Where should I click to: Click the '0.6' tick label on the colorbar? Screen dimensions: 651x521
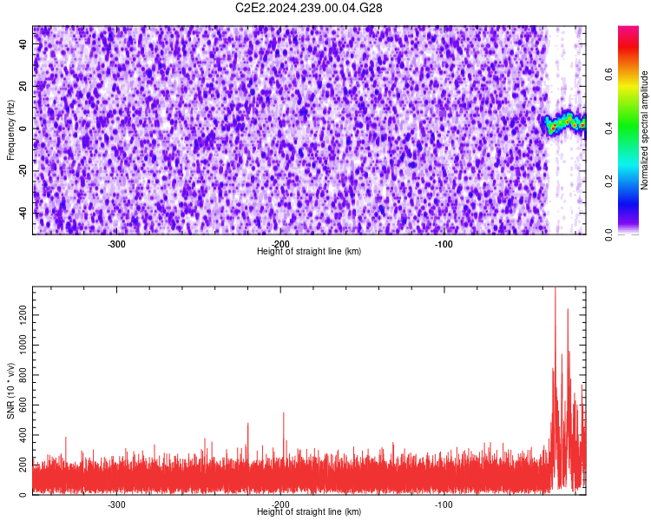(x=608, y=75)
